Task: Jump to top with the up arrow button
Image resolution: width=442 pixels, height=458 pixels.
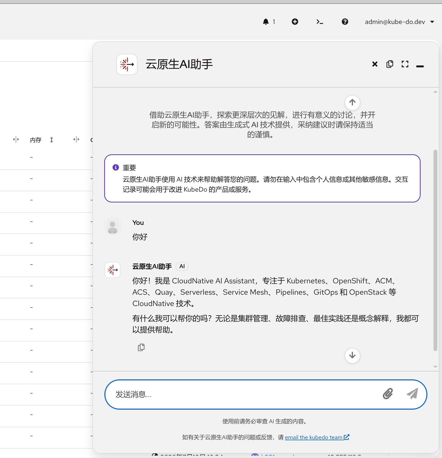Action: (352, 103)
